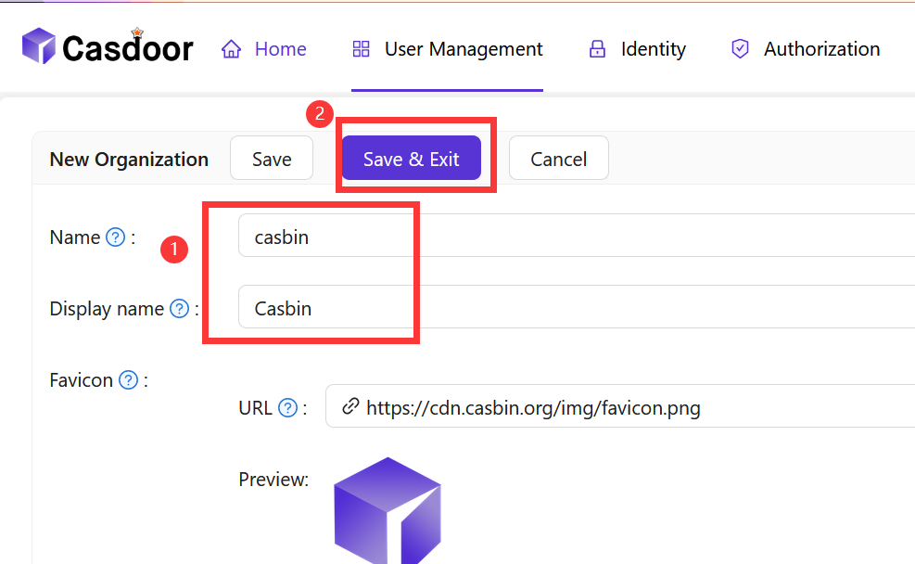Click the chain link icon inside the URL field

[x=349, y=407]
